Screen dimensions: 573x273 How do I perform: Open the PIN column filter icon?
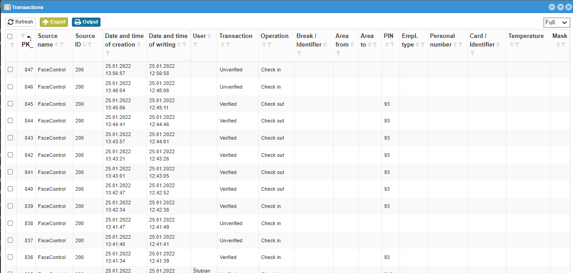point(392,45)
